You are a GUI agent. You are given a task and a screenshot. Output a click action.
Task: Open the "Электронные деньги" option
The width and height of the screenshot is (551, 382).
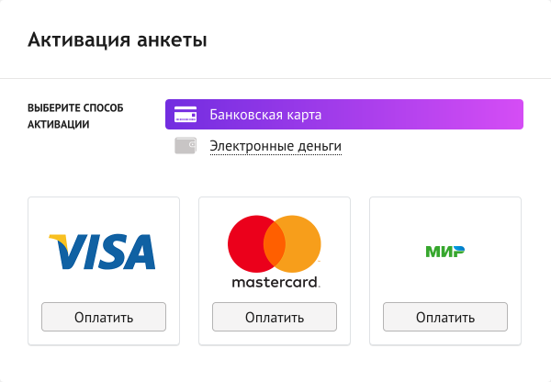pos(275,146)
